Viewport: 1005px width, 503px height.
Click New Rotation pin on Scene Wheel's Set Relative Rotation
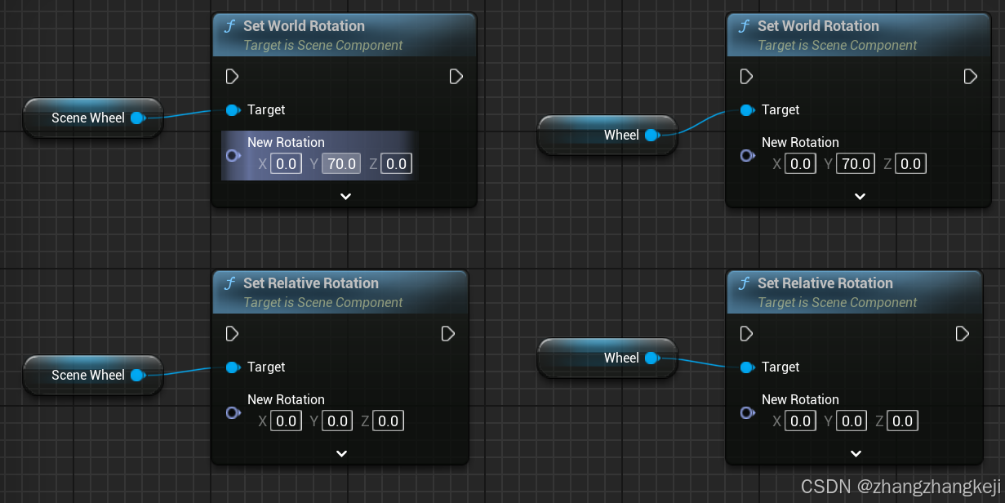[x=233, y=412]
